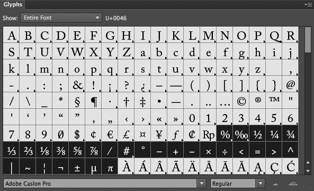Select the ellipsis three dots glyph
The image size is (314, 191).
[x=225, y=100]
